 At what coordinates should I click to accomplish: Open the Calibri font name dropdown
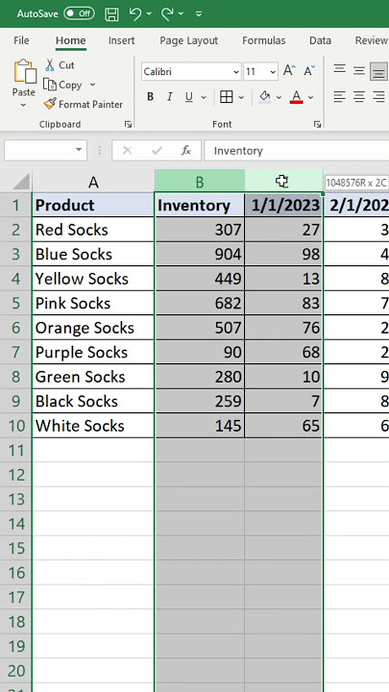pos(236,71)
